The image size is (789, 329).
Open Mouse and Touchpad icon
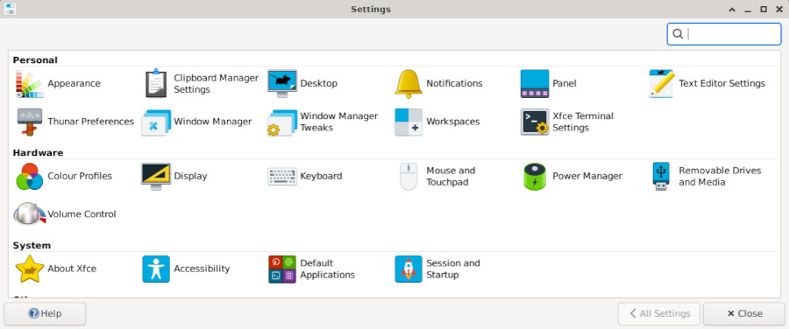point(408,176)
